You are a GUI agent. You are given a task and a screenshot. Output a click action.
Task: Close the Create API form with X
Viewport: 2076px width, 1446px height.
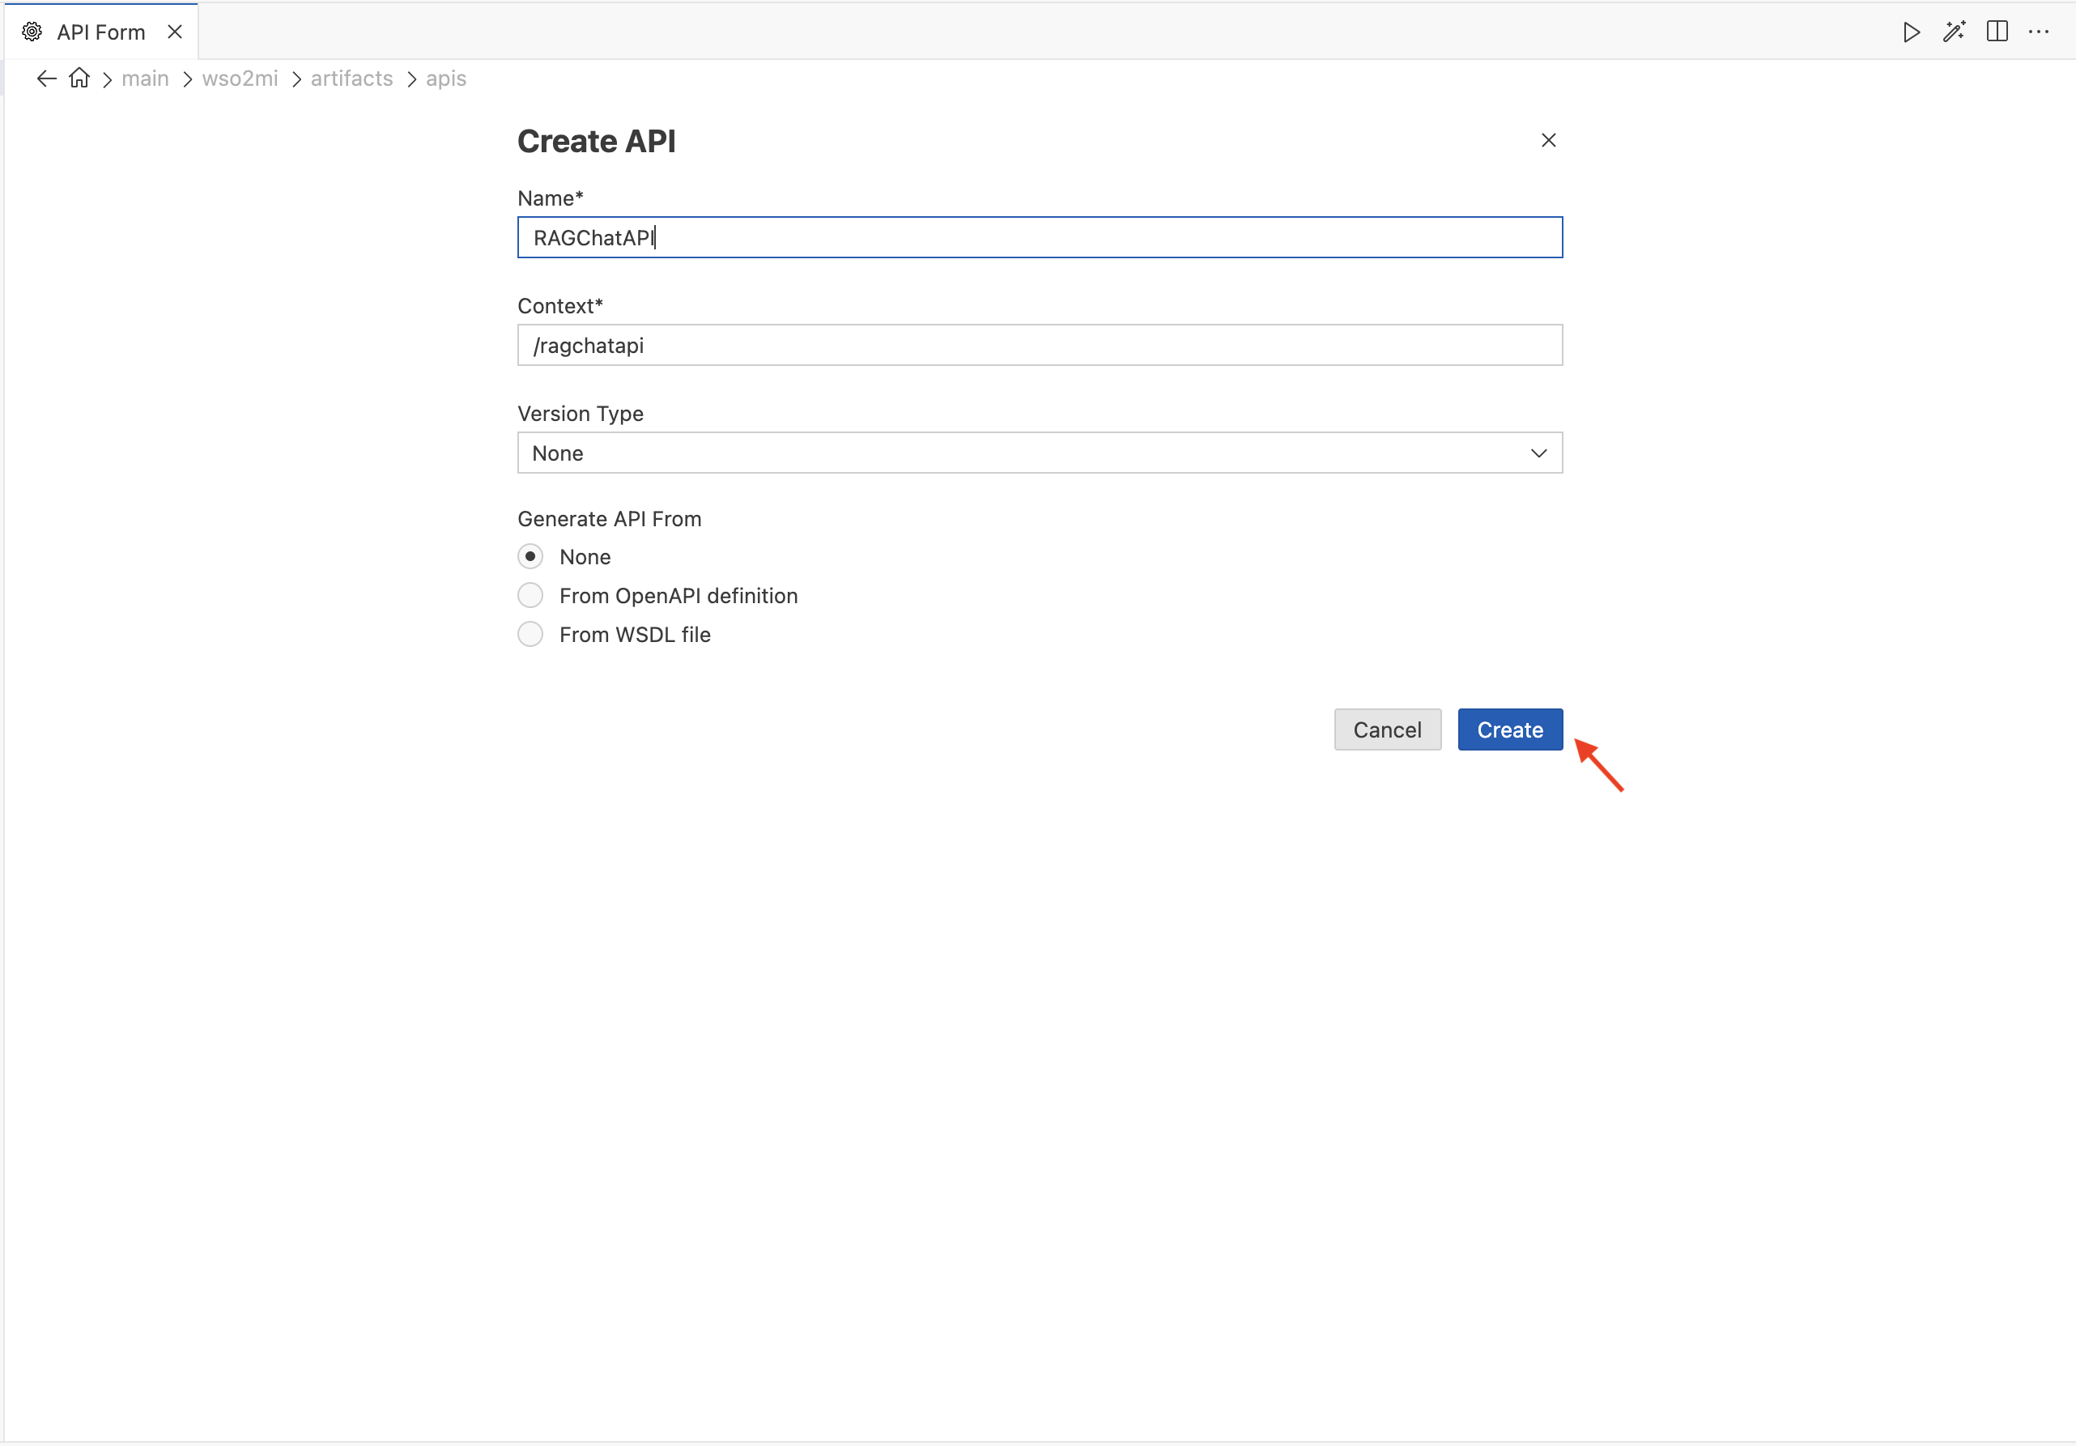click(x=1549, y=140)
